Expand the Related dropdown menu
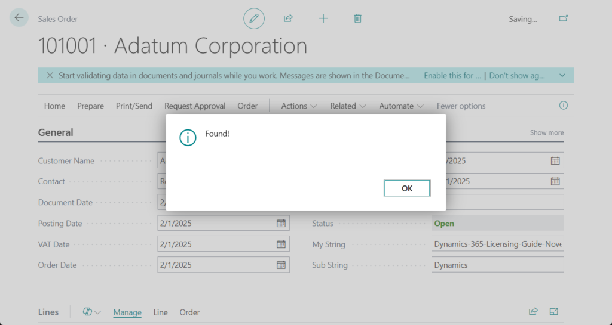Viewport: 612px width, 325px height. [348, 106]
